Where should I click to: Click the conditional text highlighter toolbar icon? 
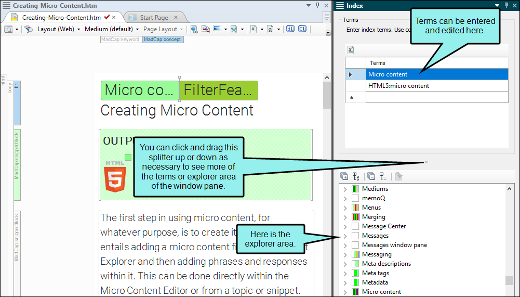click(x=29, y=29)
